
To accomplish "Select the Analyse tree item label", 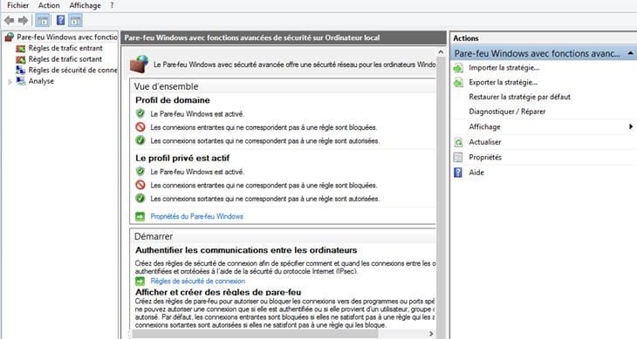I will 41,81.
